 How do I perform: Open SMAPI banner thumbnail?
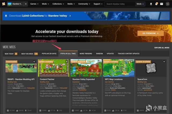(x=21, y=68)
